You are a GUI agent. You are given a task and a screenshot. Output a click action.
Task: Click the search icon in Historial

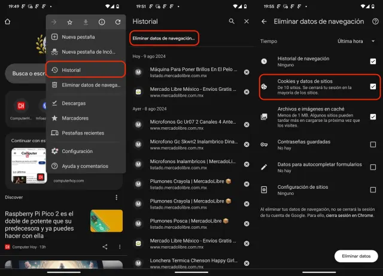tap(232, 22)
